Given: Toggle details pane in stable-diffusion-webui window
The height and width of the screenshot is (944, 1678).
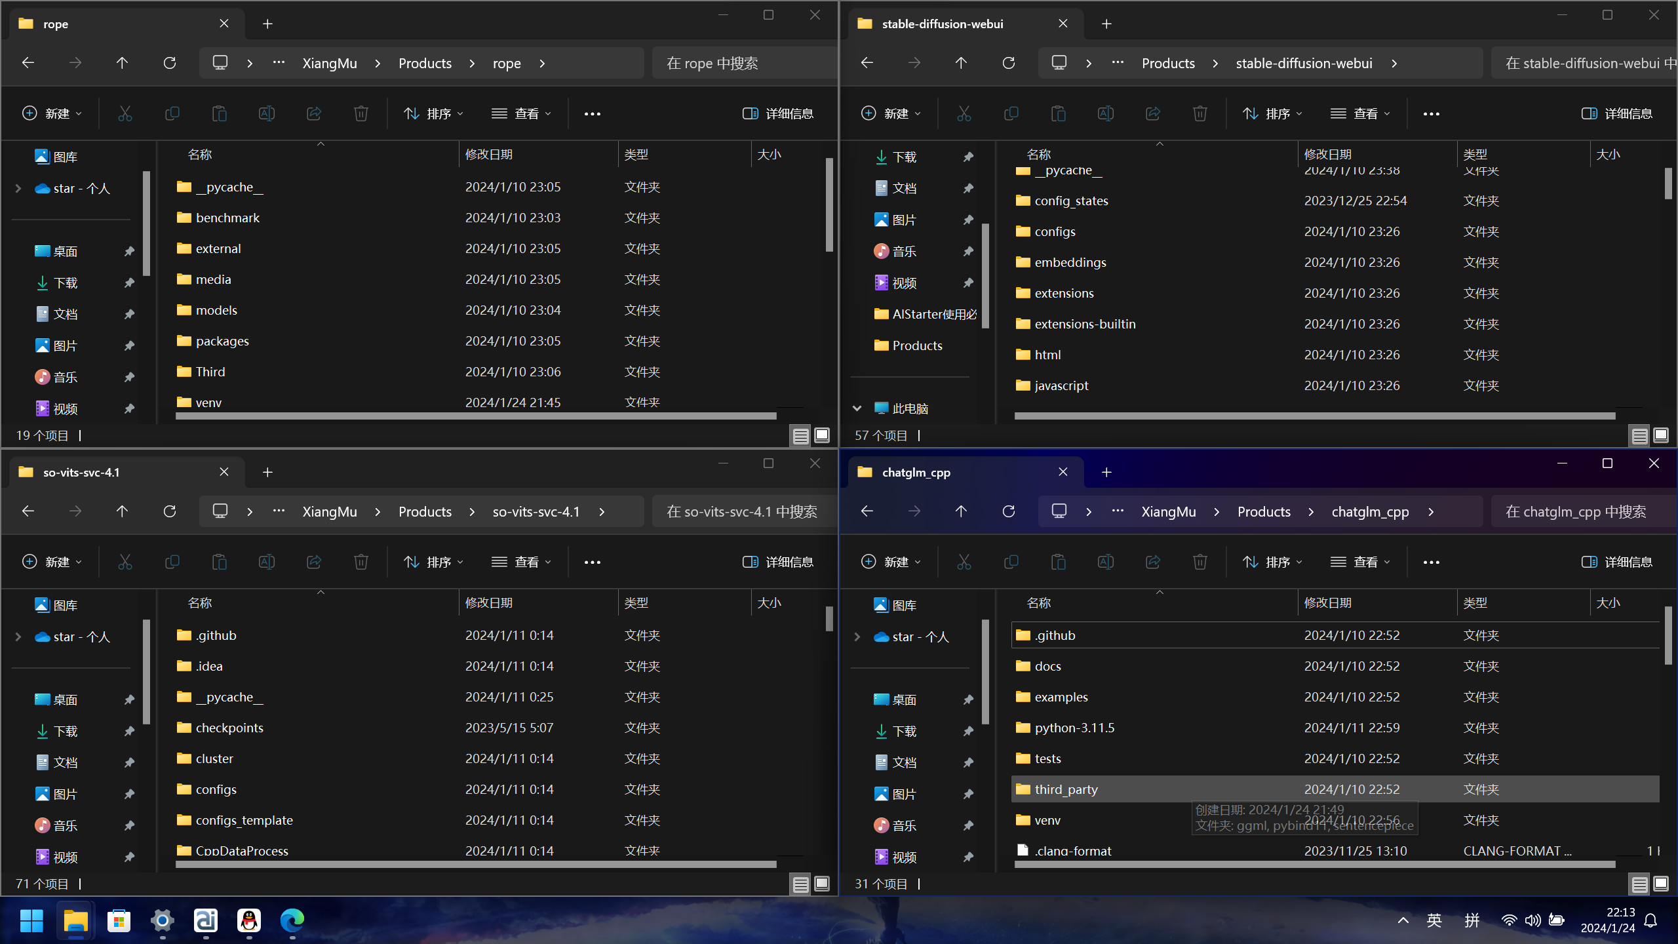Looking at the screenshot, I should pyautogui.click(x=1617, y=113).
